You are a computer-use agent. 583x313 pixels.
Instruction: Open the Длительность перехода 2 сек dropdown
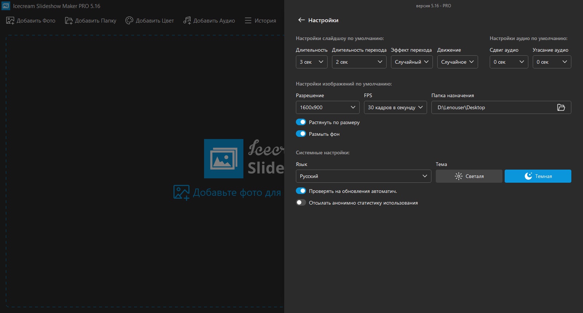[359, 62]
